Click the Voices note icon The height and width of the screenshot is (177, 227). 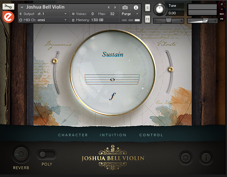pyautogui.click(x=73, y=14)
